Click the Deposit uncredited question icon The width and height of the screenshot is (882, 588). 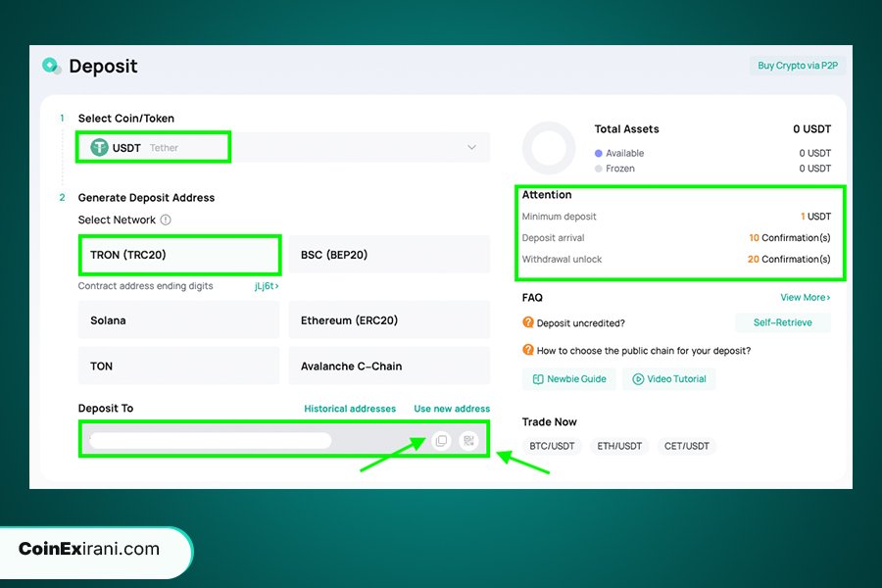click(527, 322)
